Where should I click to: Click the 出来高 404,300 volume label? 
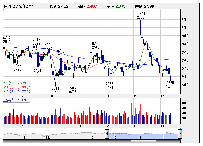click(x=17, y=100)
